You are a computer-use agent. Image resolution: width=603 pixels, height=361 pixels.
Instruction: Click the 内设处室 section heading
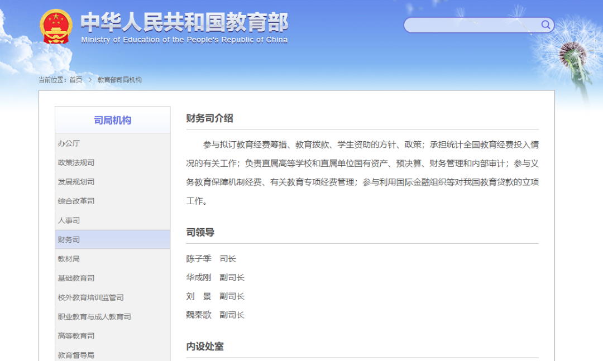click(205, 346)
